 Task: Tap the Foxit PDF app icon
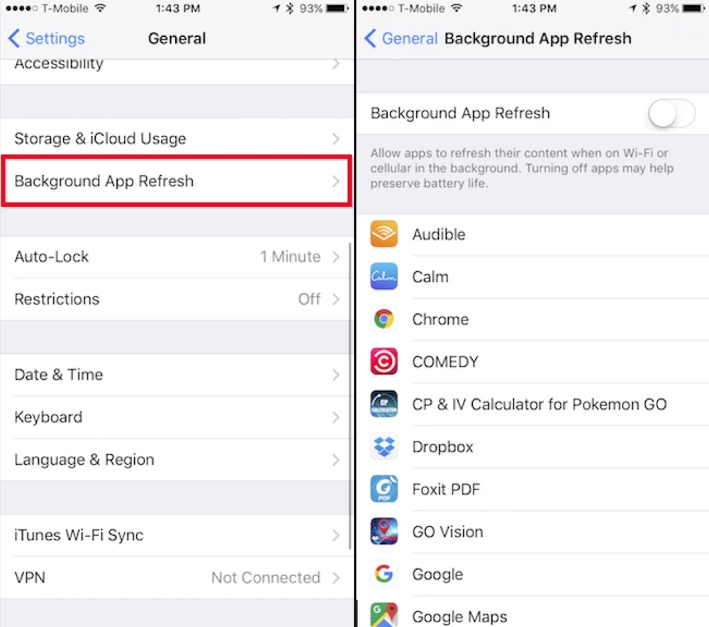[384, 489]
